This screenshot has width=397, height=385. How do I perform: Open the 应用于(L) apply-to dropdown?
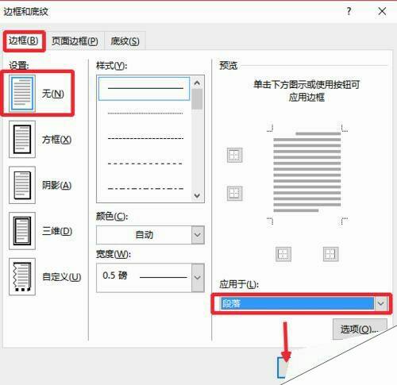click(381, 303)
